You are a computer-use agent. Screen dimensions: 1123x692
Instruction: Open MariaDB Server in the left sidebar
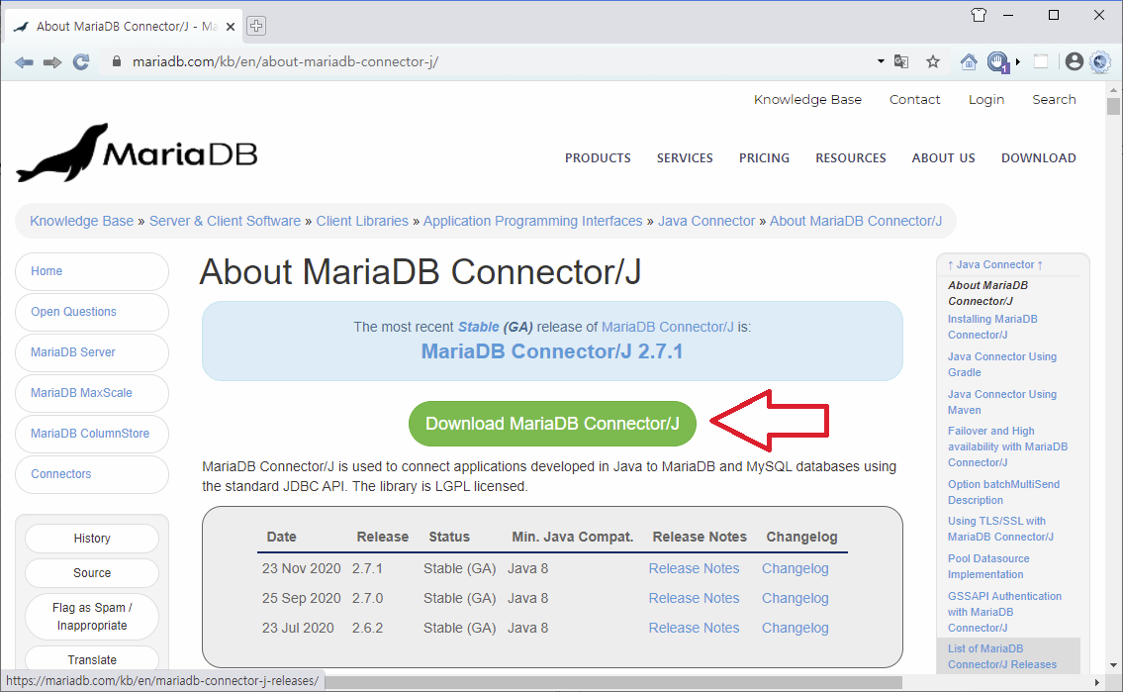click(92, 352)
